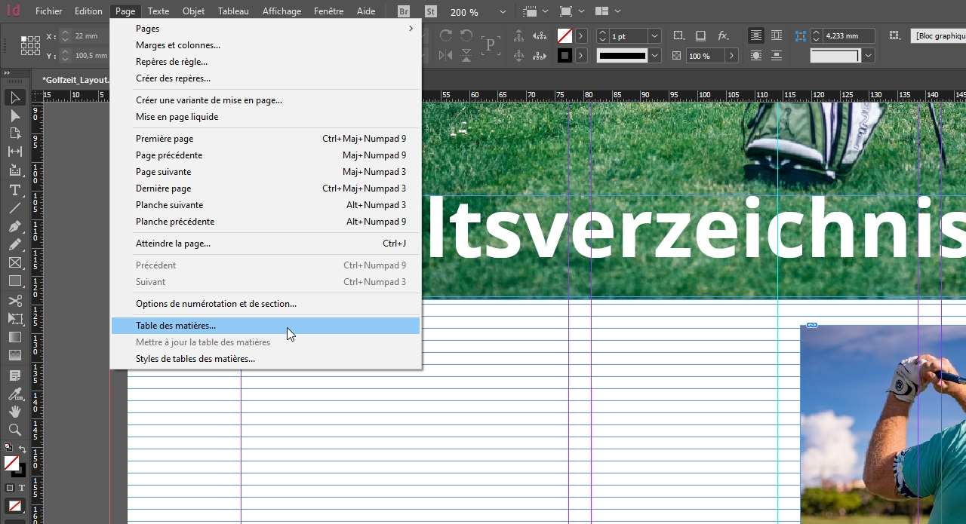Image resolution: width=966 pixels, height=524 pixels.
Task: Select the Gradient Feather tool
Action: [x=14, y=355]
